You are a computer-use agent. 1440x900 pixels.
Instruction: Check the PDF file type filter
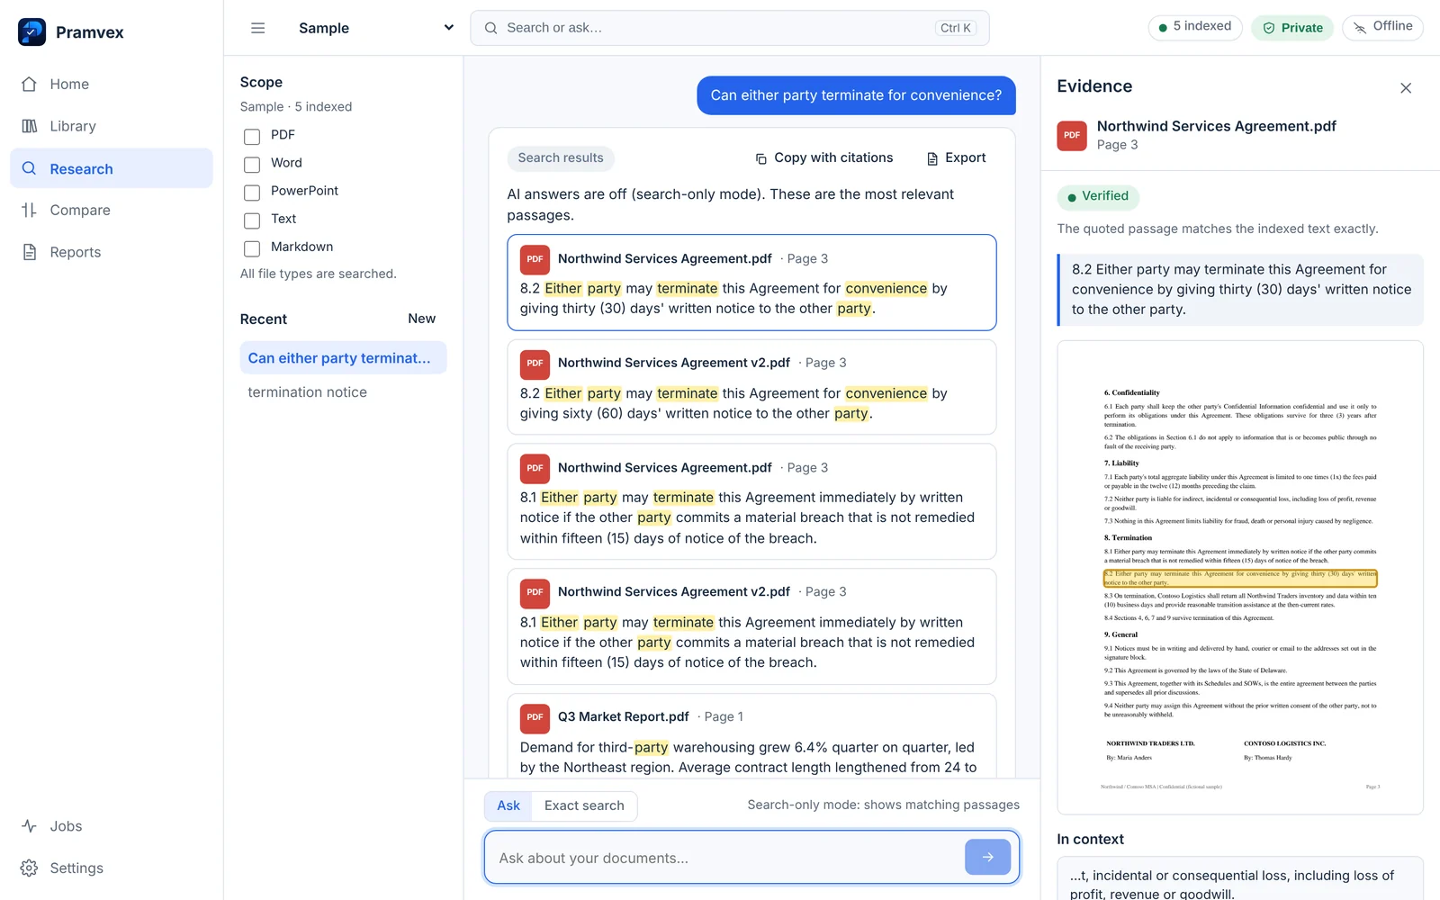(252, 136)
